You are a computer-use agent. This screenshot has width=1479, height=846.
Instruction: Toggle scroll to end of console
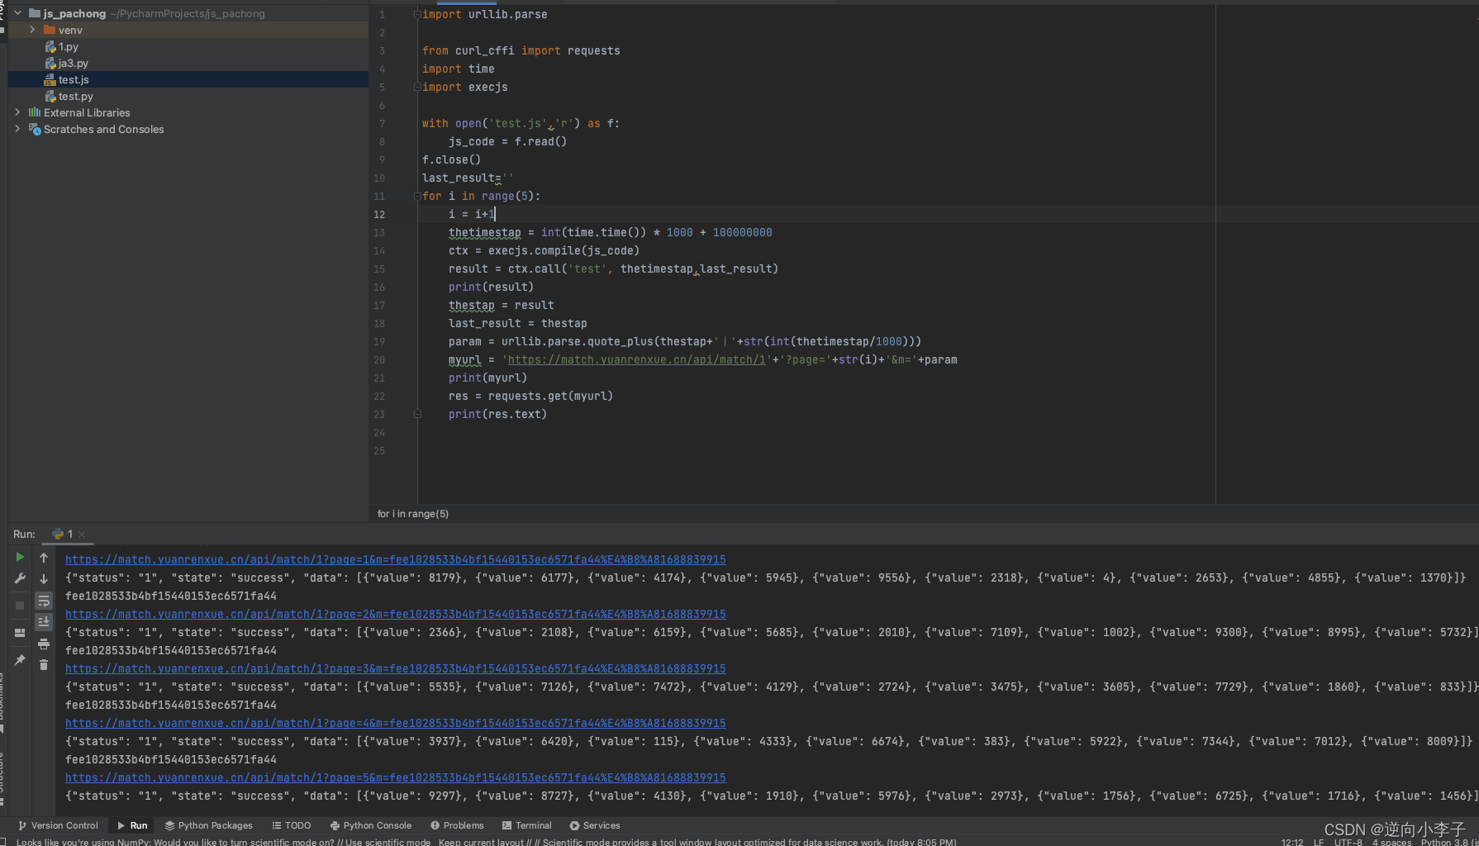click(x=44, y=621)
